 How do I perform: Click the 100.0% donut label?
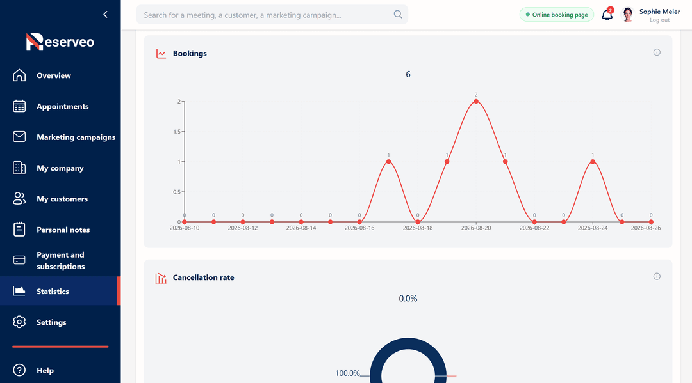(347, 373)
